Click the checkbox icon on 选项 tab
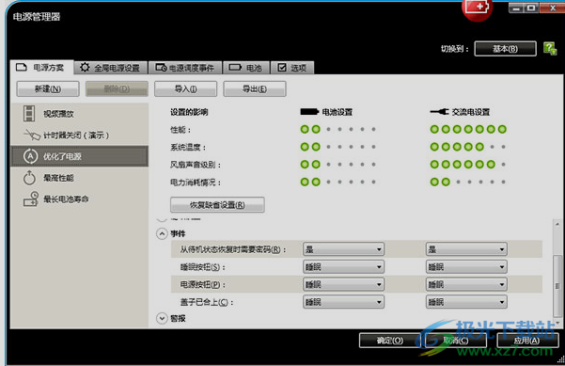565x366 pixels. 282,68
